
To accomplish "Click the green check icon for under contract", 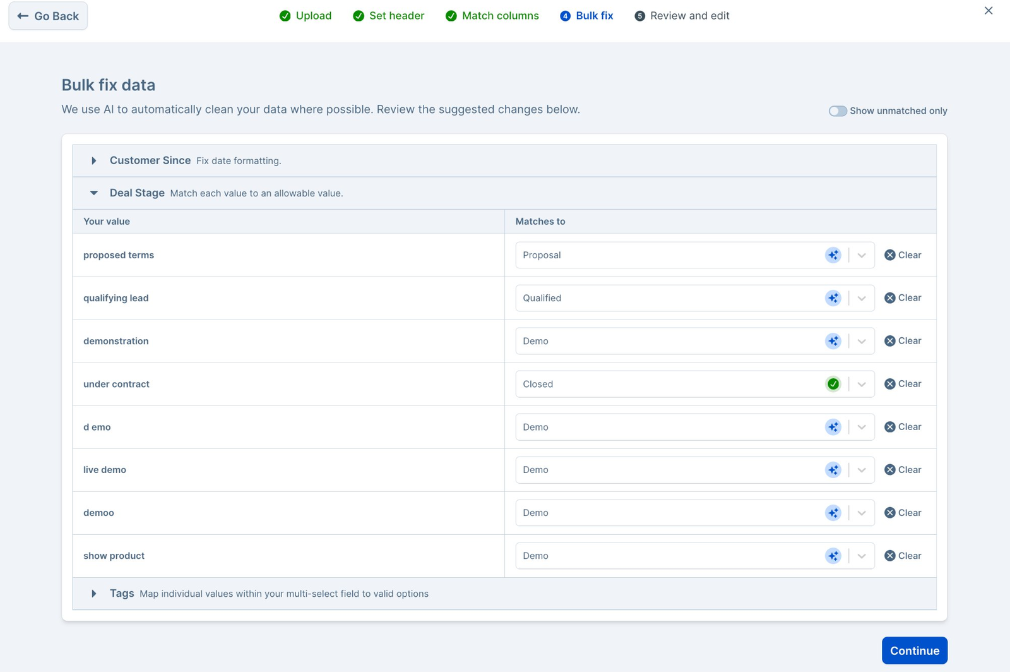I will [833, 384].
